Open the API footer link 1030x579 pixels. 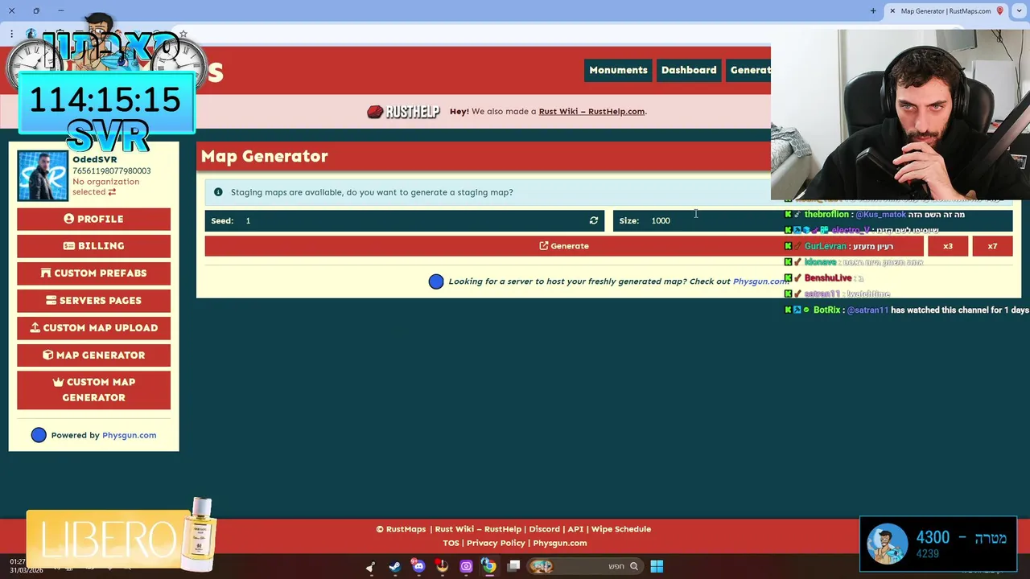575,529
